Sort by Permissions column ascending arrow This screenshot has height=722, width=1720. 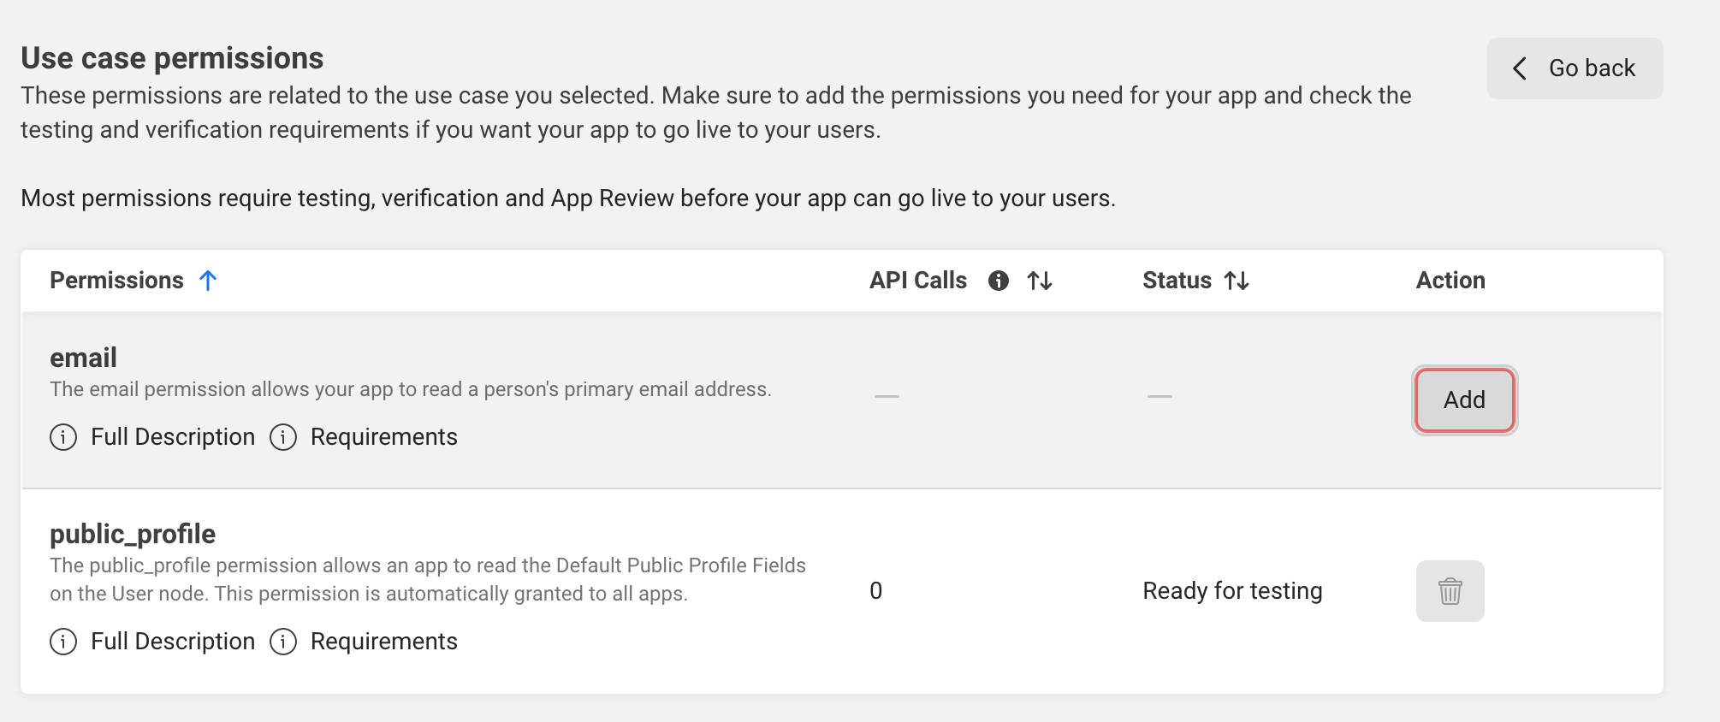(208, 281)
